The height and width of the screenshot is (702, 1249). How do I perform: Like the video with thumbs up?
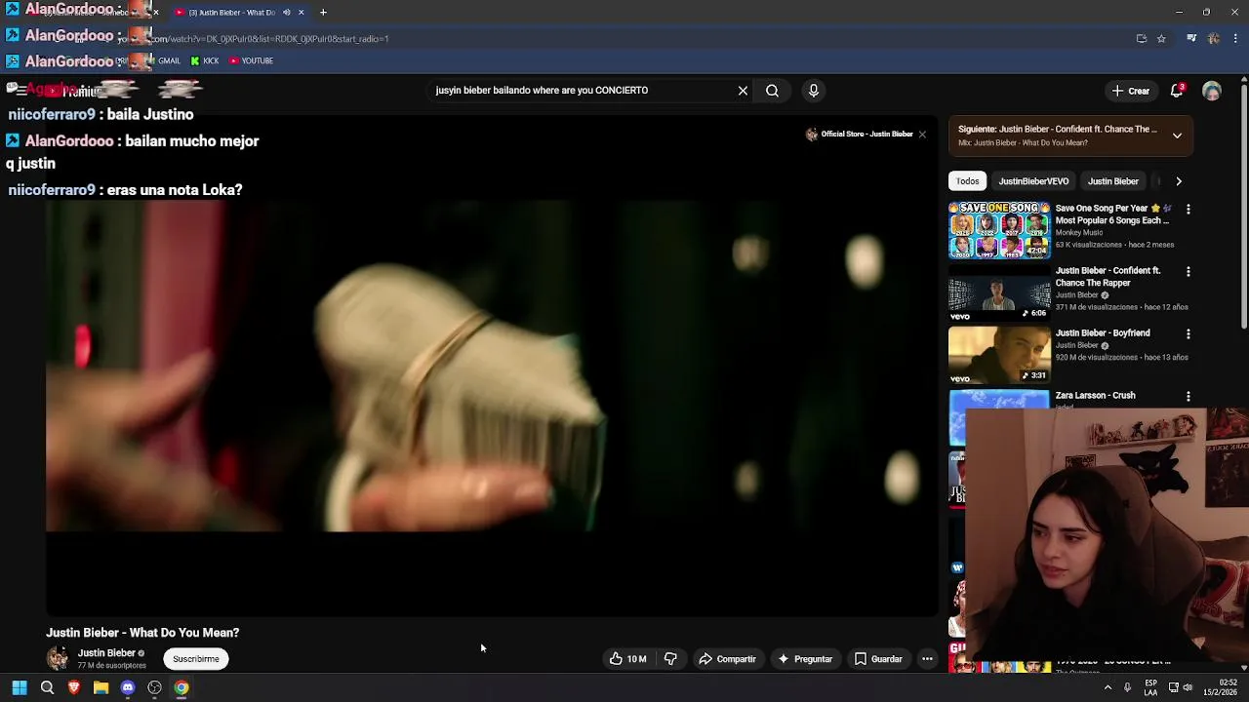tap(628, 659)
